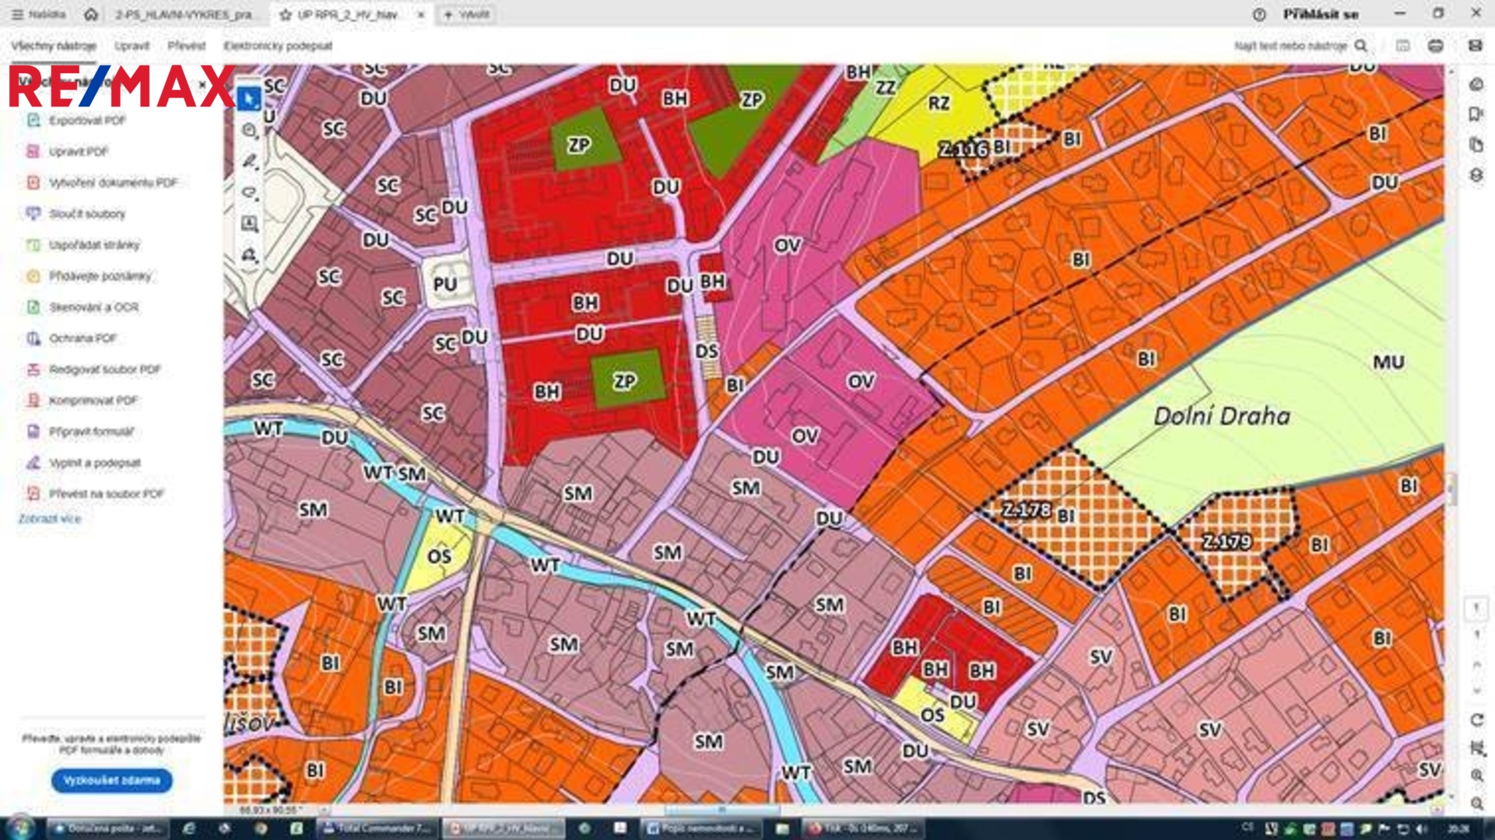Click the print icon
The height and width of the screenshot is (840, 1495).
[x=1436, y=46]
